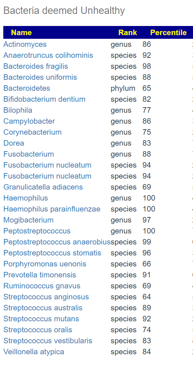Viewport: 193px width, 370px height.
Task: Open the Actinomyces link
Action: [x=25, y=44]
